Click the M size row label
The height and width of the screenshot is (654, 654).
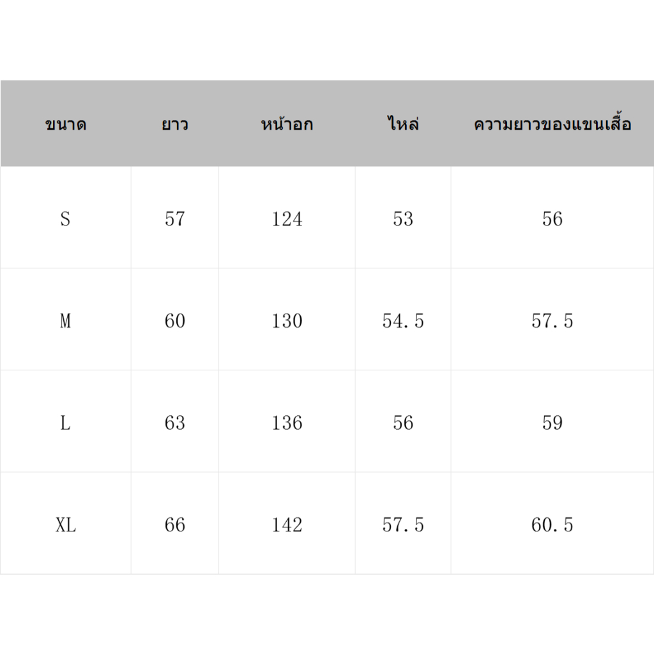[65, 321]
